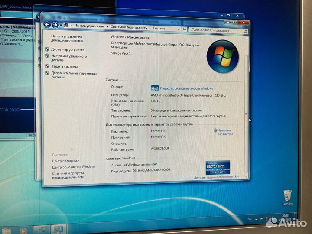
Task: Click Изменить параметры link
Action: [224, 132]
